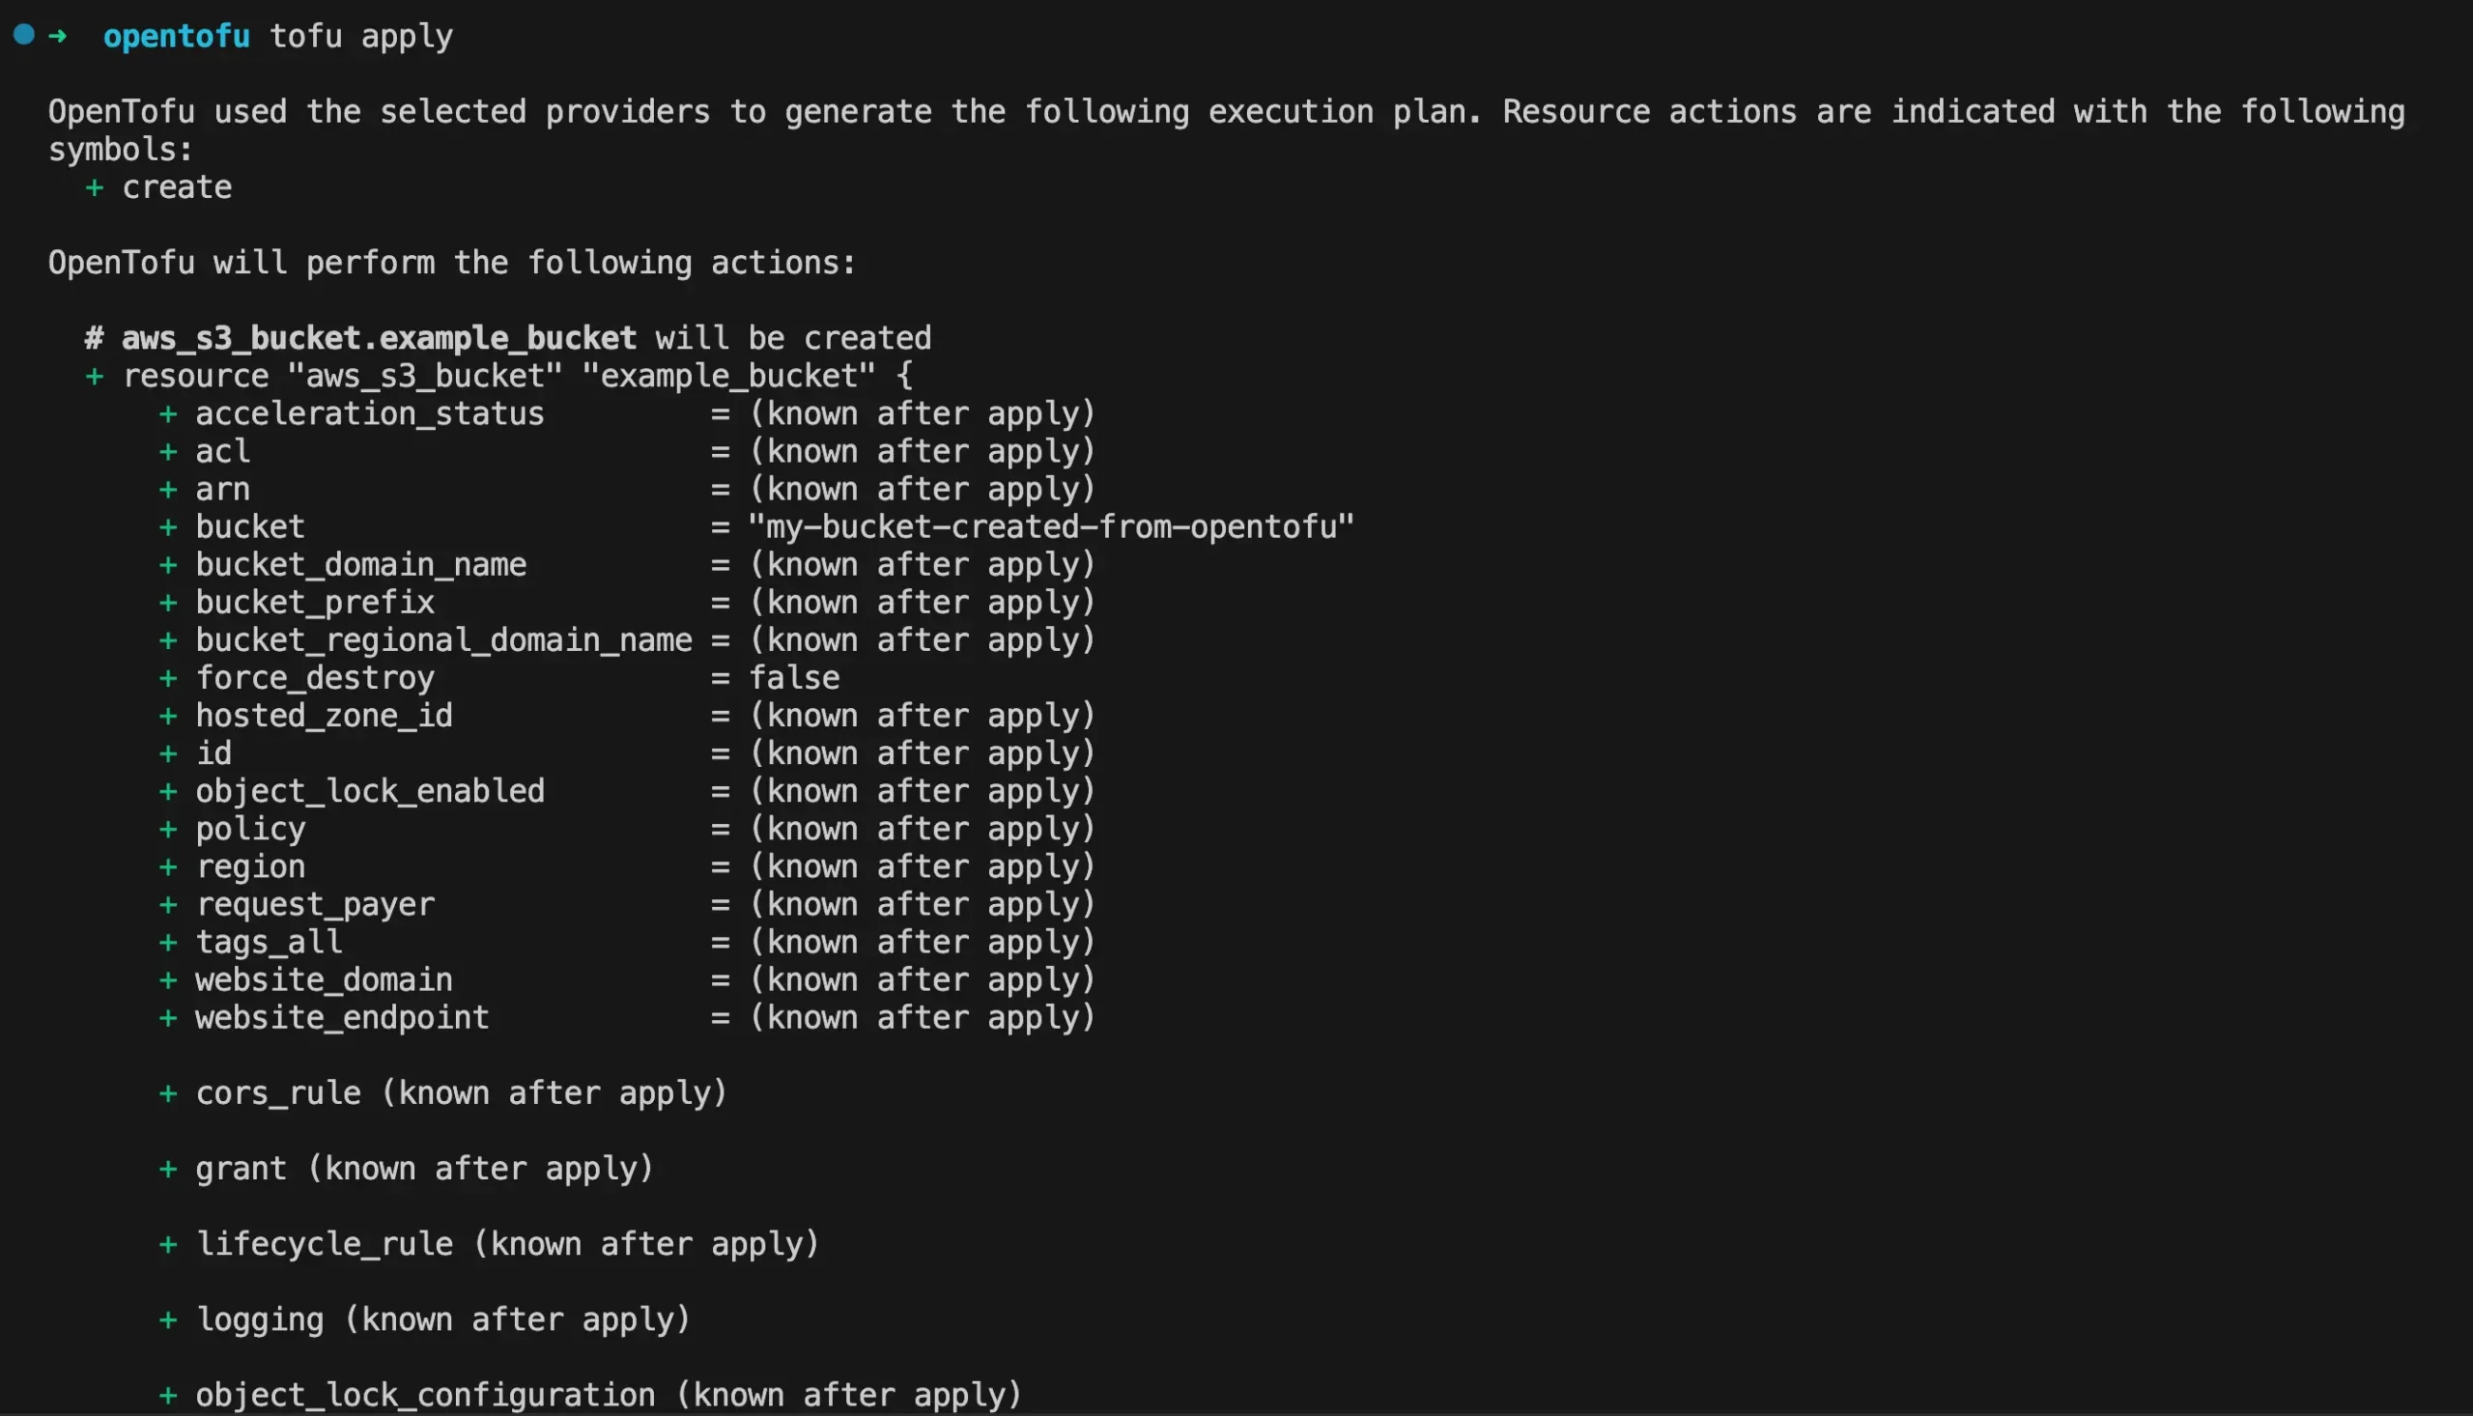Image resolution: width=2473 pixels, height=1416 pixels.
Task: Click the plus sign before force_destroy
Action: (168, 678)
